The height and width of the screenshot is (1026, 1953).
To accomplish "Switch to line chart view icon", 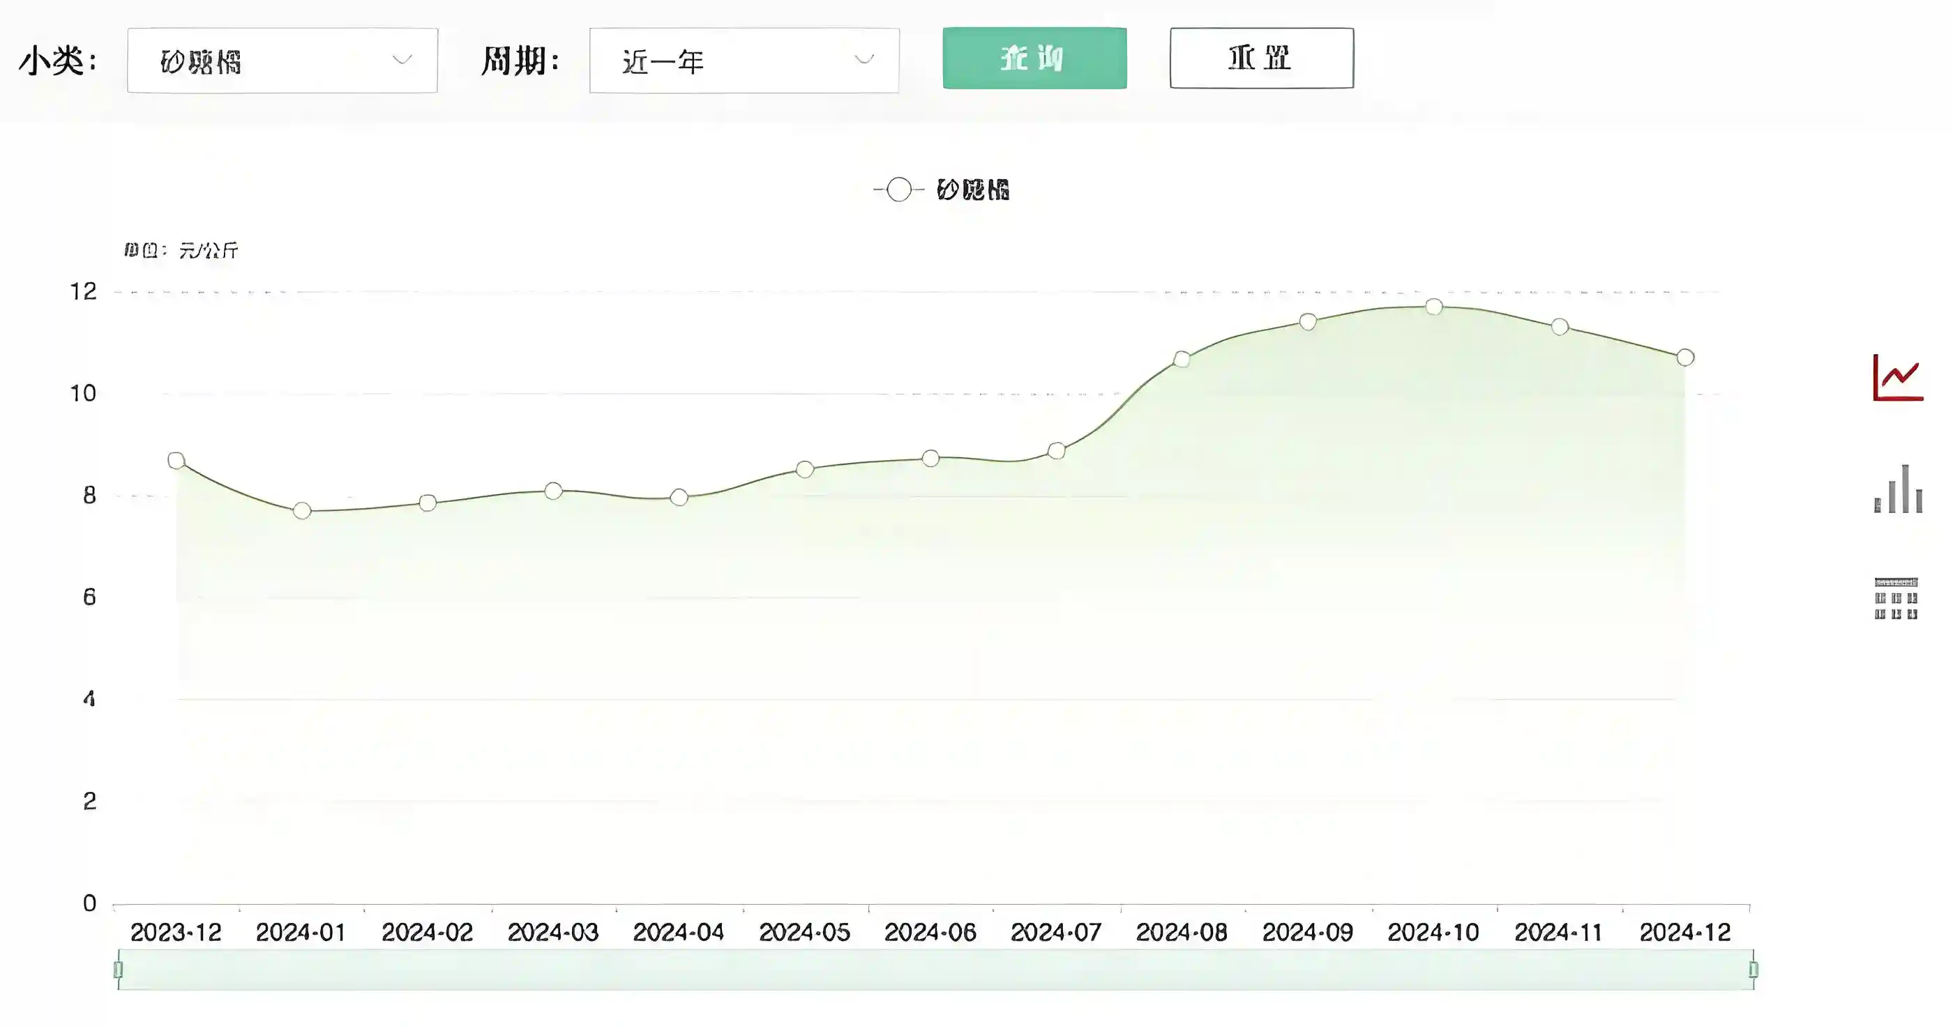I will click(x=1898, y=377).
